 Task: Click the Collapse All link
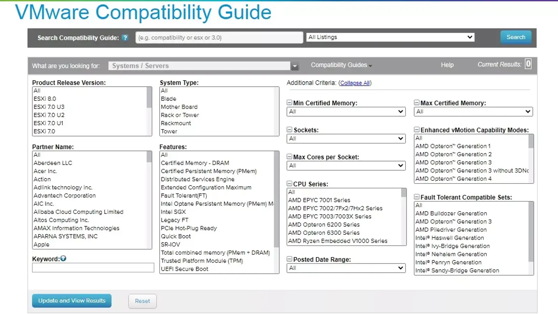point(355,83)
